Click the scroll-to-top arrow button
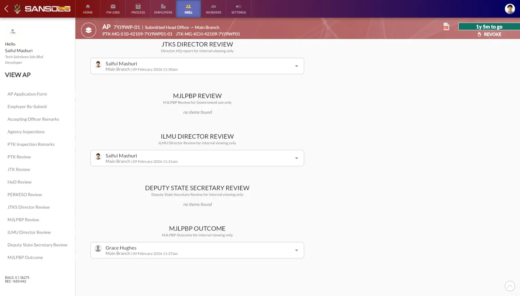This screenshot has width=520, height=296. pyautogui.click(x=509, y=286)
